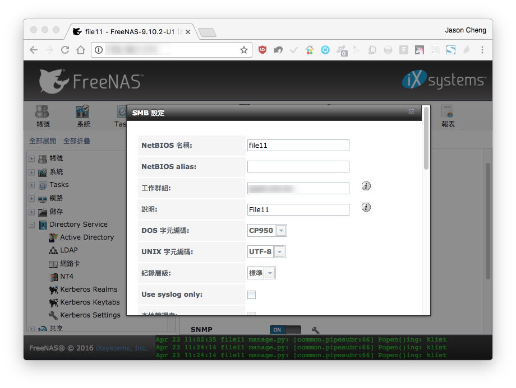Select NT4 in the tree
This screenshot has width=516, height=388.
click(67, 277)
